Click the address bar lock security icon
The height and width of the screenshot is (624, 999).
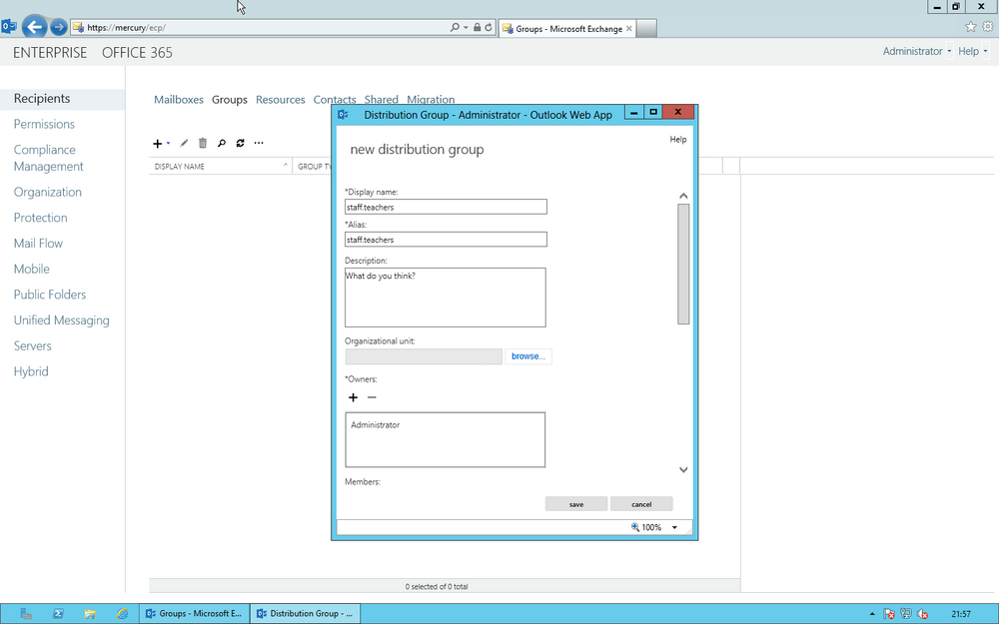click(x=478, y=27)
